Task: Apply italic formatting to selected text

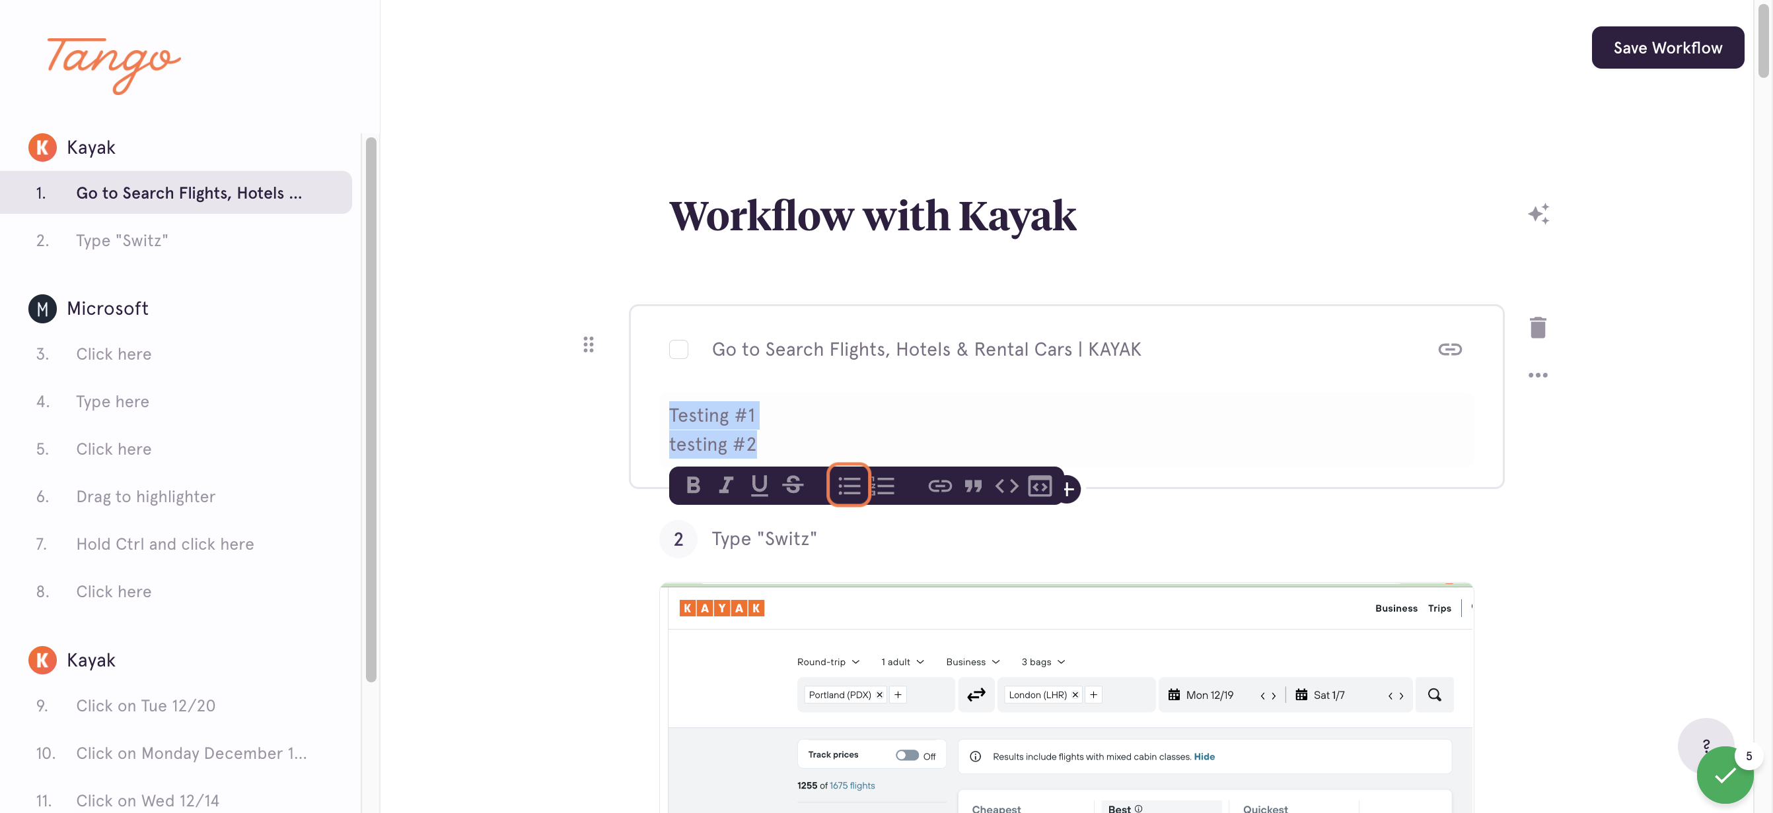Action: (725, 486)
